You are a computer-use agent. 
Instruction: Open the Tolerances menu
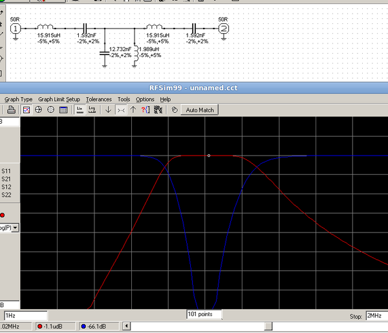[98, 99]
